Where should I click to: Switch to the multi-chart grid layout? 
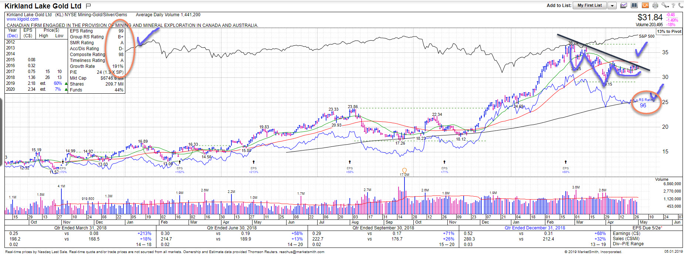coord(634,5)
